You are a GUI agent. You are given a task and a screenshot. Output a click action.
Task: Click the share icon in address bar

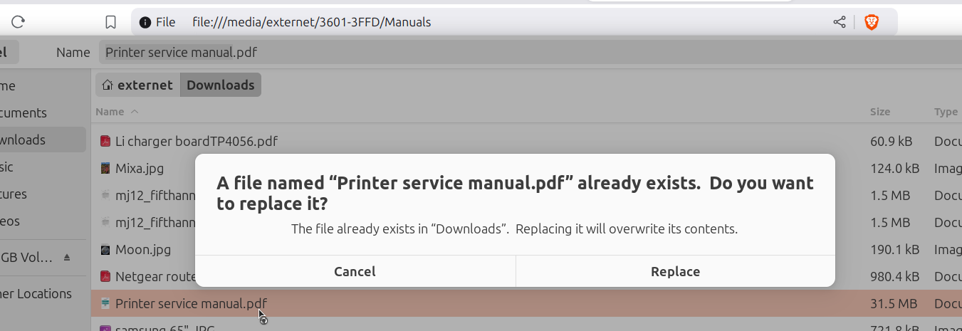point(840,22)
